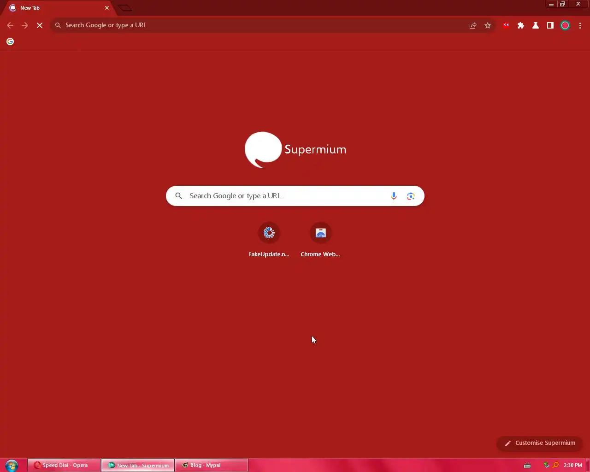This screenshot has width=590, height=472.
Task: Bookmark this tab with the star icon
Action: (x=488, y=25)
